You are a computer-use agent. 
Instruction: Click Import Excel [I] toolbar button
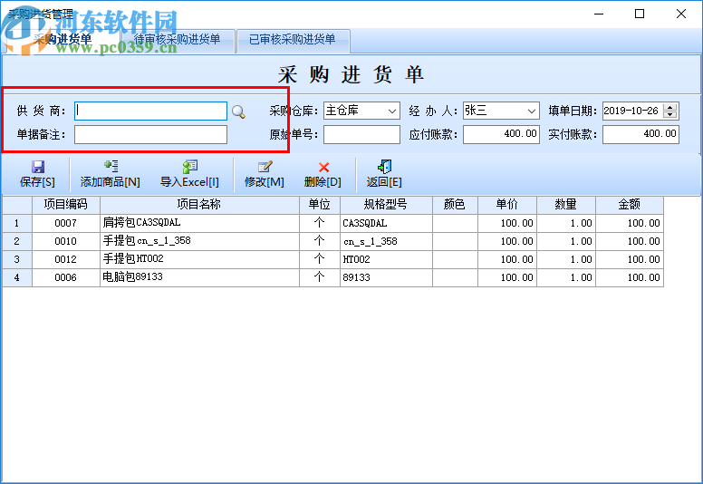[x=189, y=175]
